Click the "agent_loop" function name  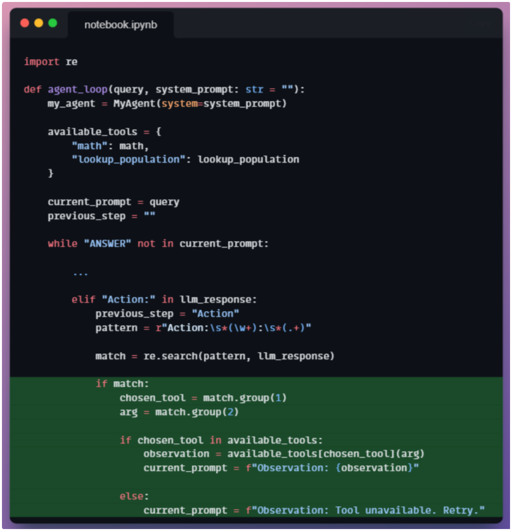pyautogui.click(x=77, y=90)
